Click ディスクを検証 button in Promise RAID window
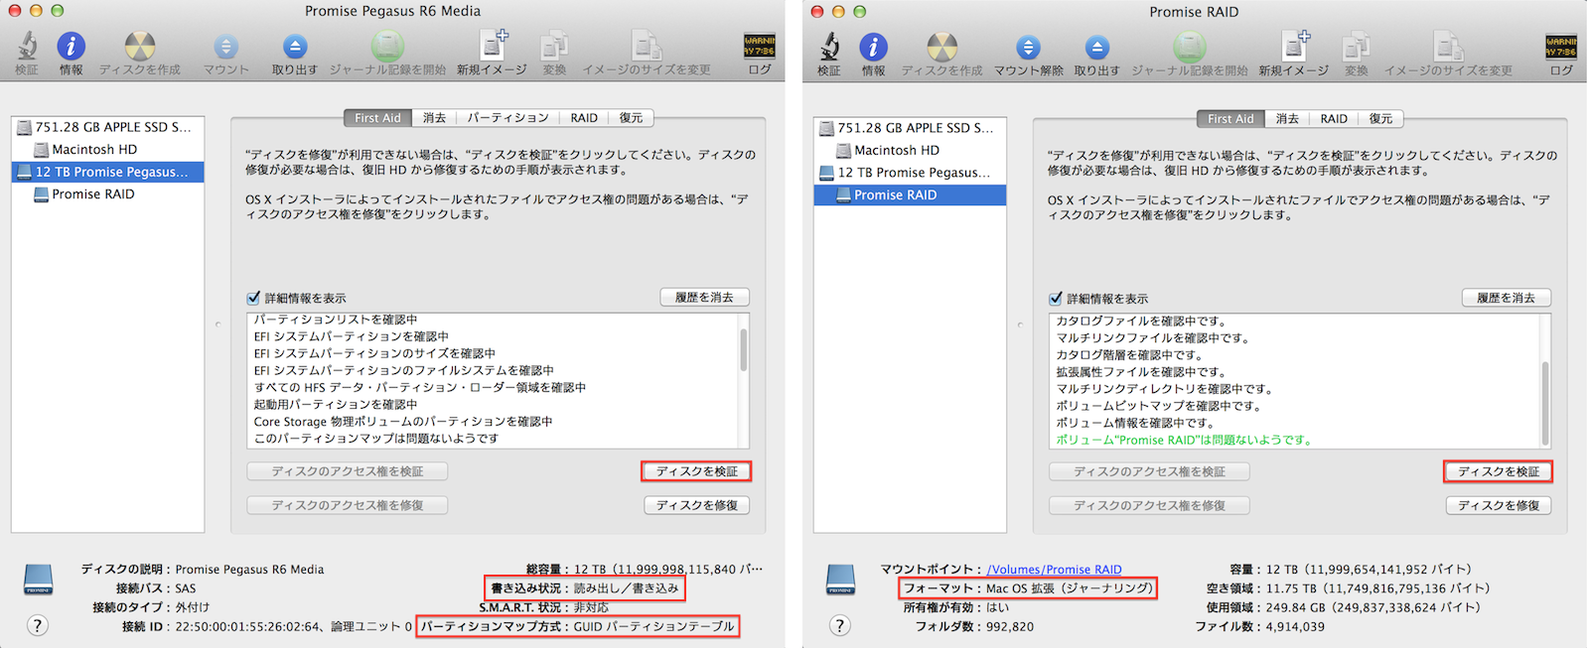This screenshot has width=1589, height=648. tap(1499, 471)
